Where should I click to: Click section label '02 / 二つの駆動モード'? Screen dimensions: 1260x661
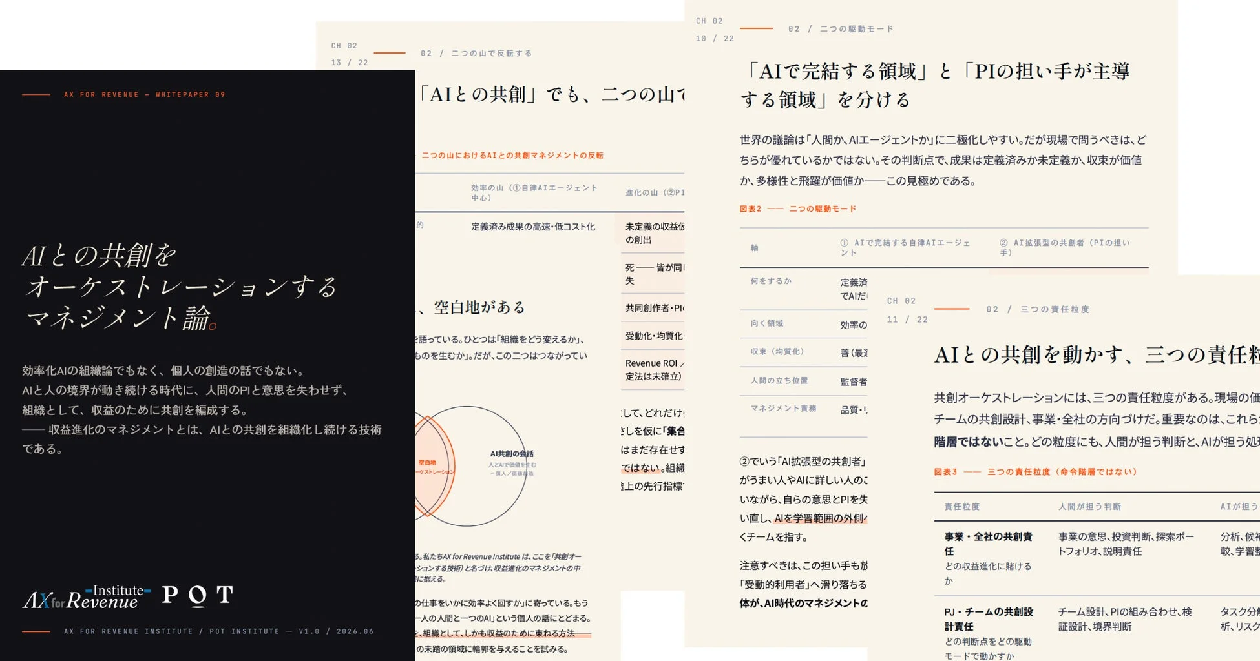(x=841, y=28)
